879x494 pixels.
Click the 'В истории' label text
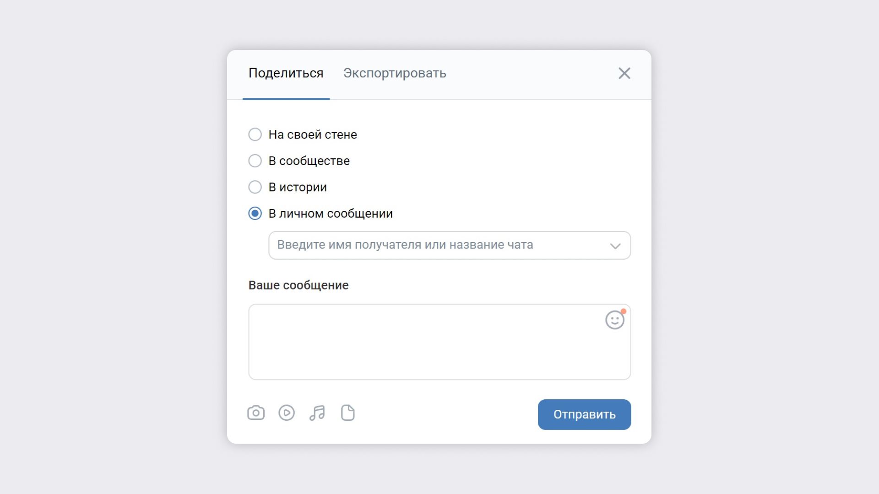(x=298, y=187)
